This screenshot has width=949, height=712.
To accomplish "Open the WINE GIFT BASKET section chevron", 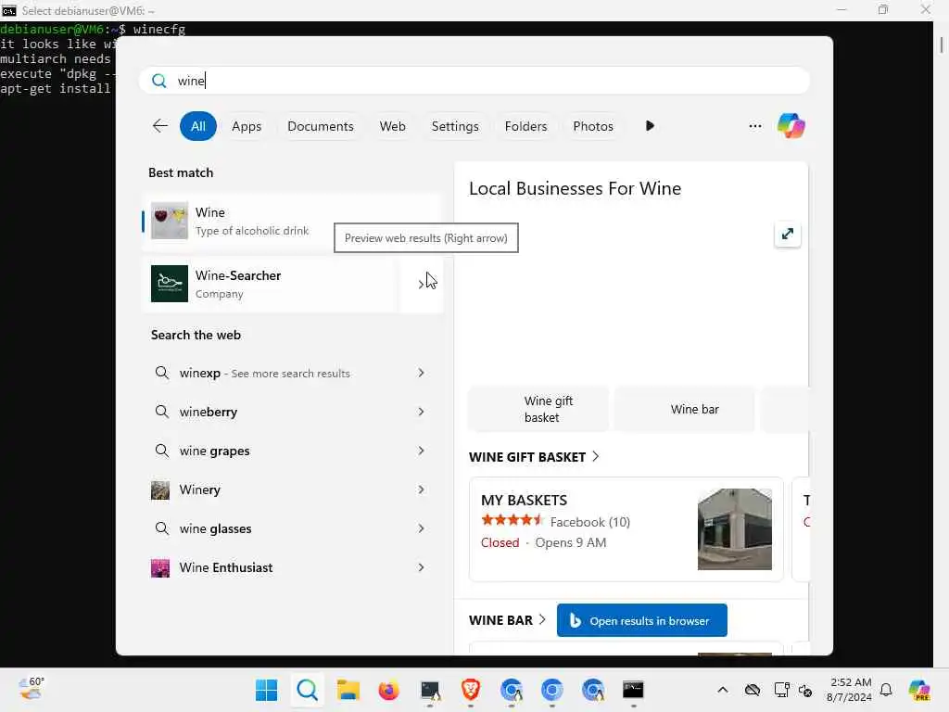I will tap(596, 456).
